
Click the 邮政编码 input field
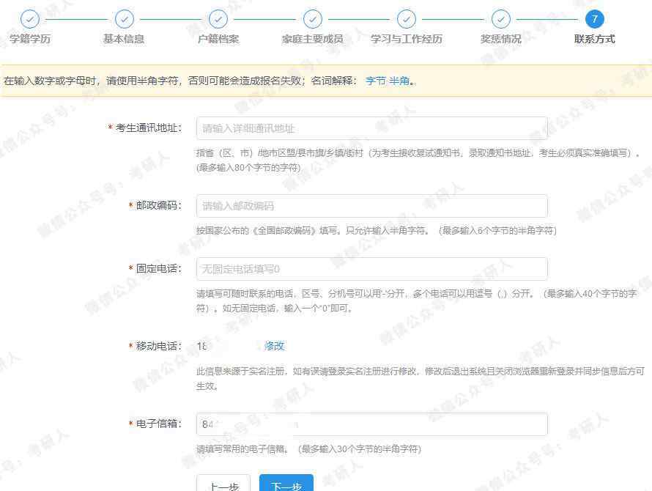click(371, 206)
